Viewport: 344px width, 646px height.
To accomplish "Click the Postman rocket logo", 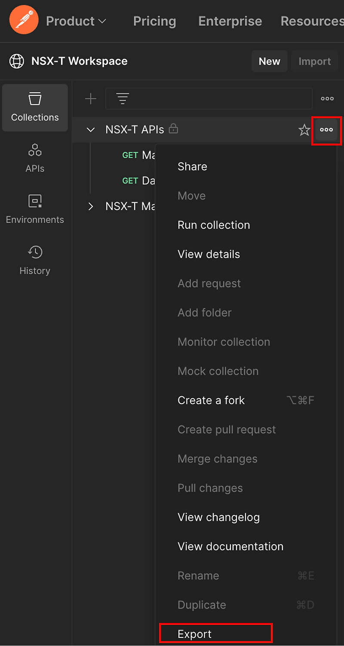I will click(24, 20).
